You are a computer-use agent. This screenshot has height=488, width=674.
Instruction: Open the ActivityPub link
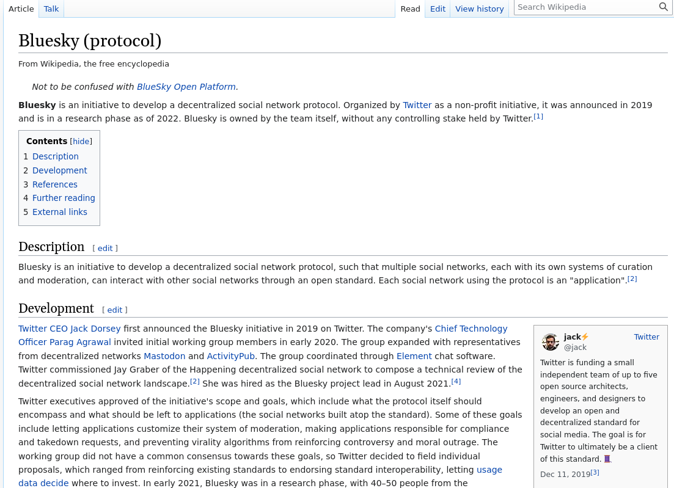pos(231,356)
